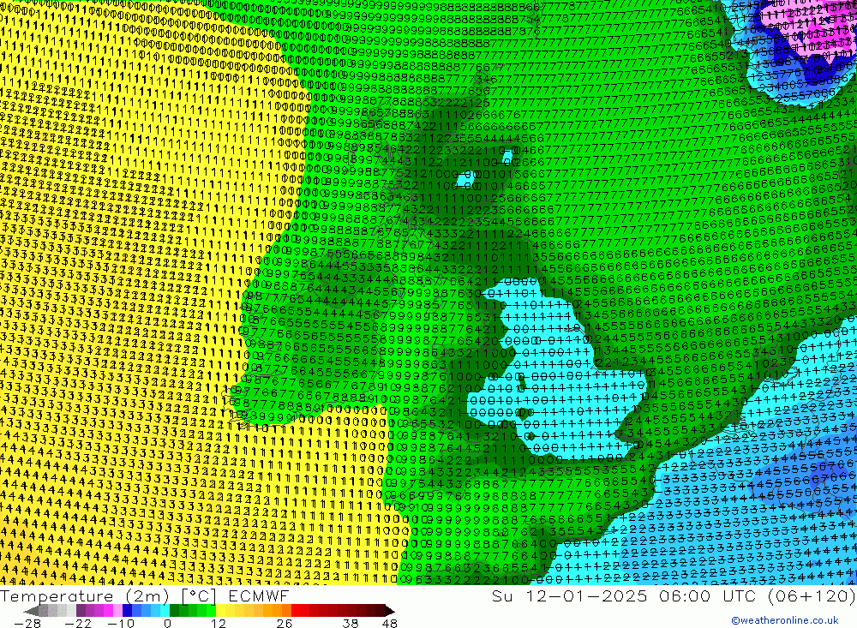Click the cyan swatch next to 0
The width and height of the screenshot is (857, 628).
coord(165,611)
